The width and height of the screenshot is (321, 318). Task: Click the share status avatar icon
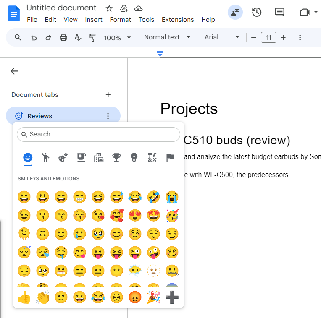[x=235, y=12]
